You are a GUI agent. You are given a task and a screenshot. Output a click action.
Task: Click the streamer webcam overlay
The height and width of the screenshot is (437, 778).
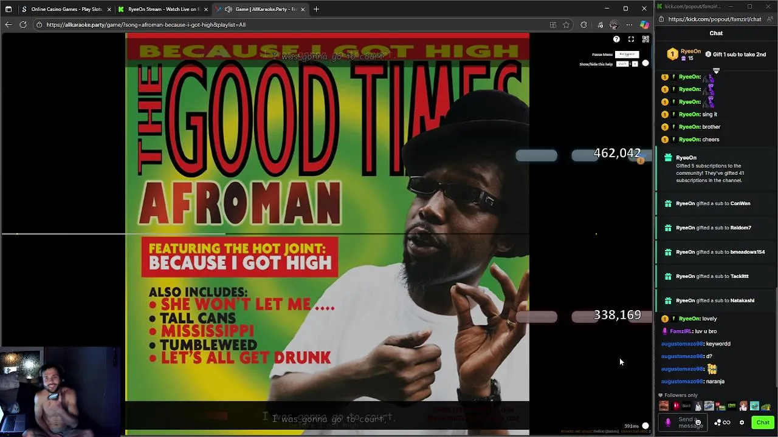(61, 392)
